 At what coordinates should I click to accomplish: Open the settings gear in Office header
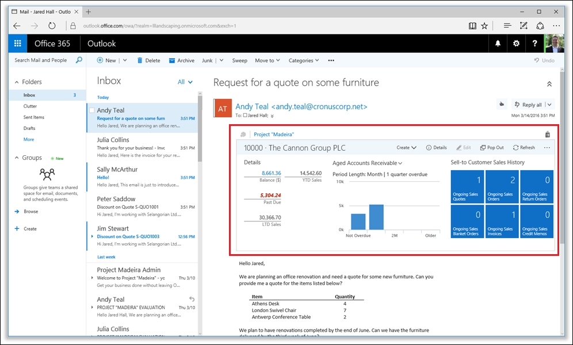click(x=516, y=44)
